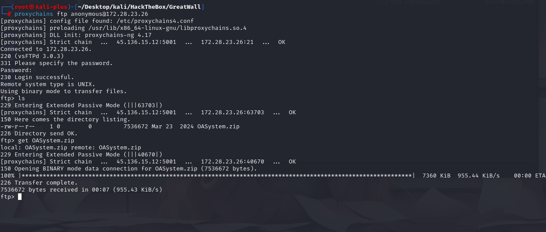Click the Password: prompt line
Viewport: 546px width, 232px height.
[16, 70]
